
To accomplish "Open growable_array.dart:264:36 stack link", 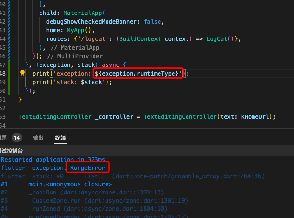I will (188, 176).
